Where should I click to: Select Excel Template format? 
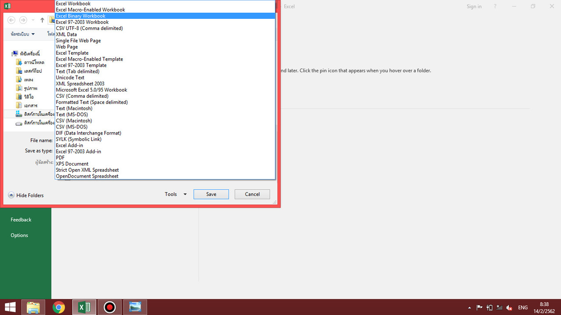(165, 53)
